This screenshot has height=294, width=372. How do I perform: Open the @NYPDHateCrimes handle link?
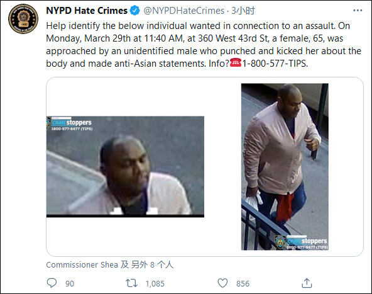coord(184,11)
